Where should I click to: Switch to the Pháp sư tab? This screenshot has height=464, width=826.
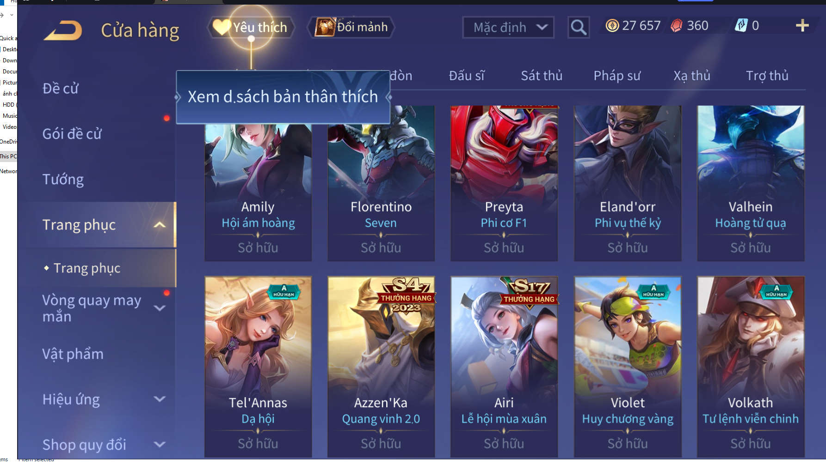pyautogui.click(x=617, y=75)
